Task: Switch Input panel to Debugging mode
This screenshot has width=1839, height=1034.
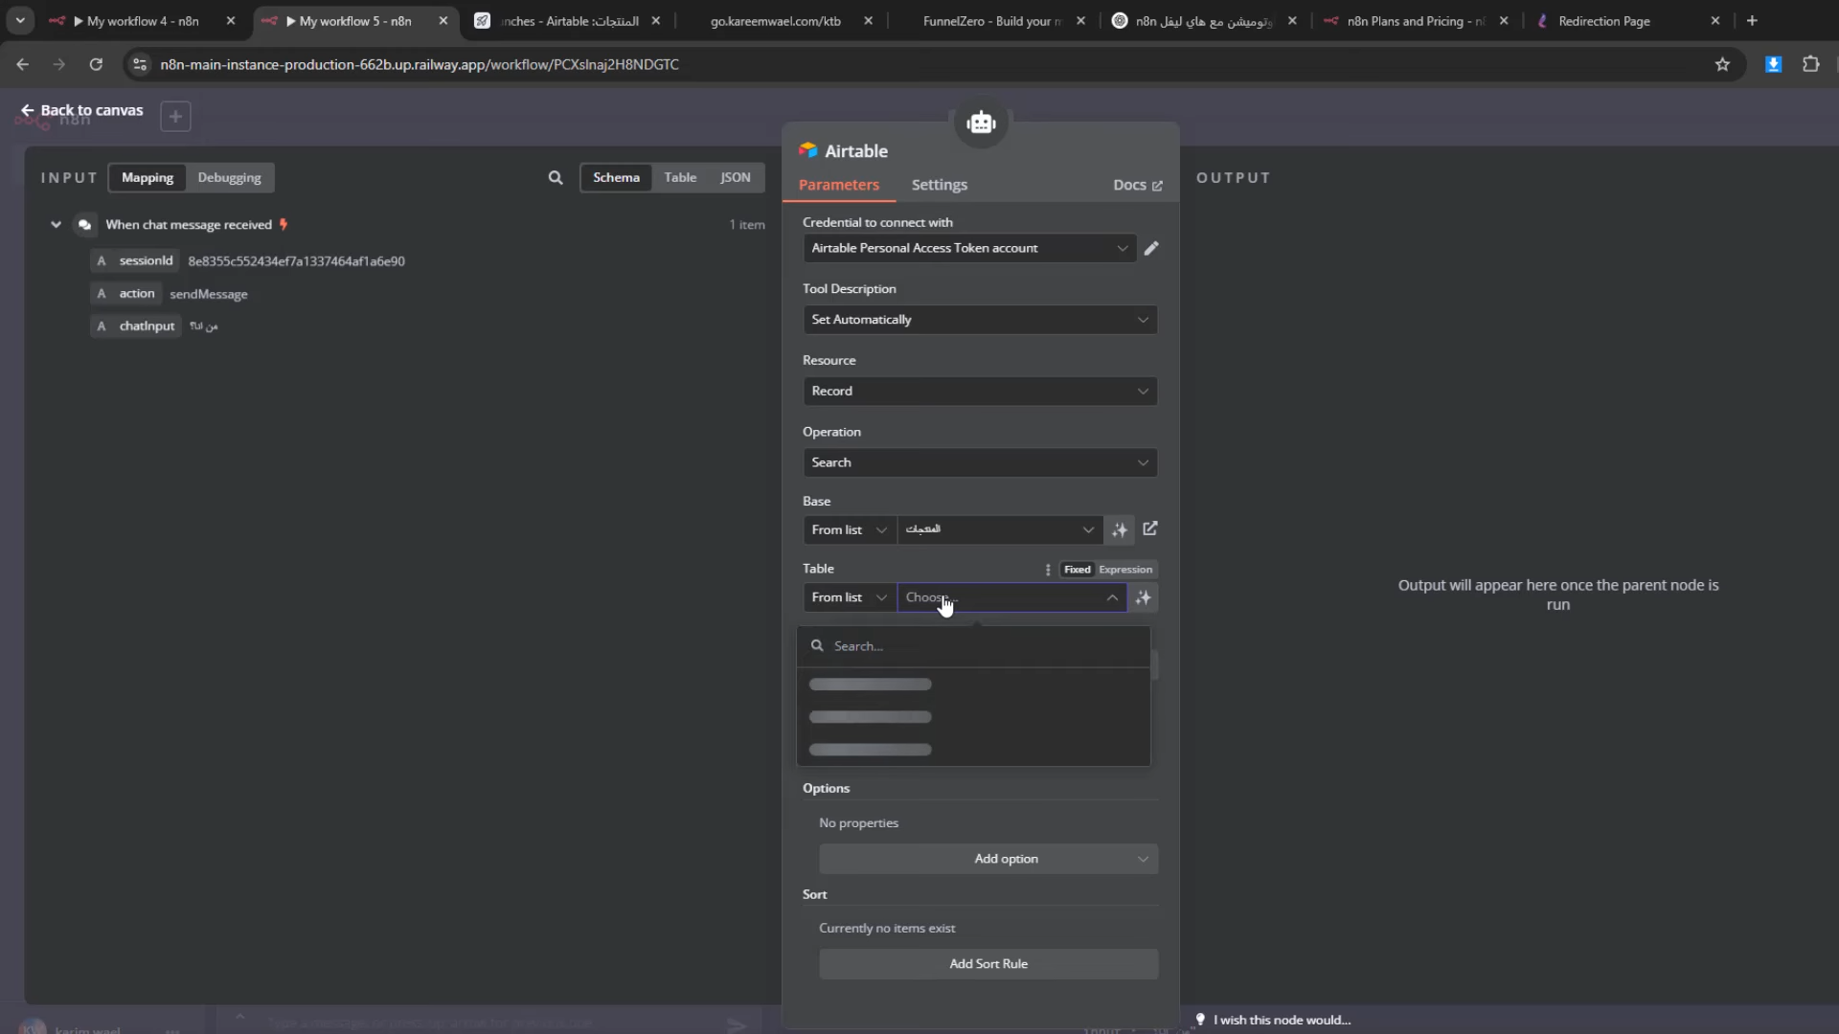Action: click(229, 178)
